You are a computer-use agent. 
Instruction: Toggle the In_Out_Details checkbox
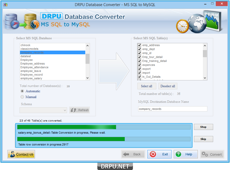point(139,77)
